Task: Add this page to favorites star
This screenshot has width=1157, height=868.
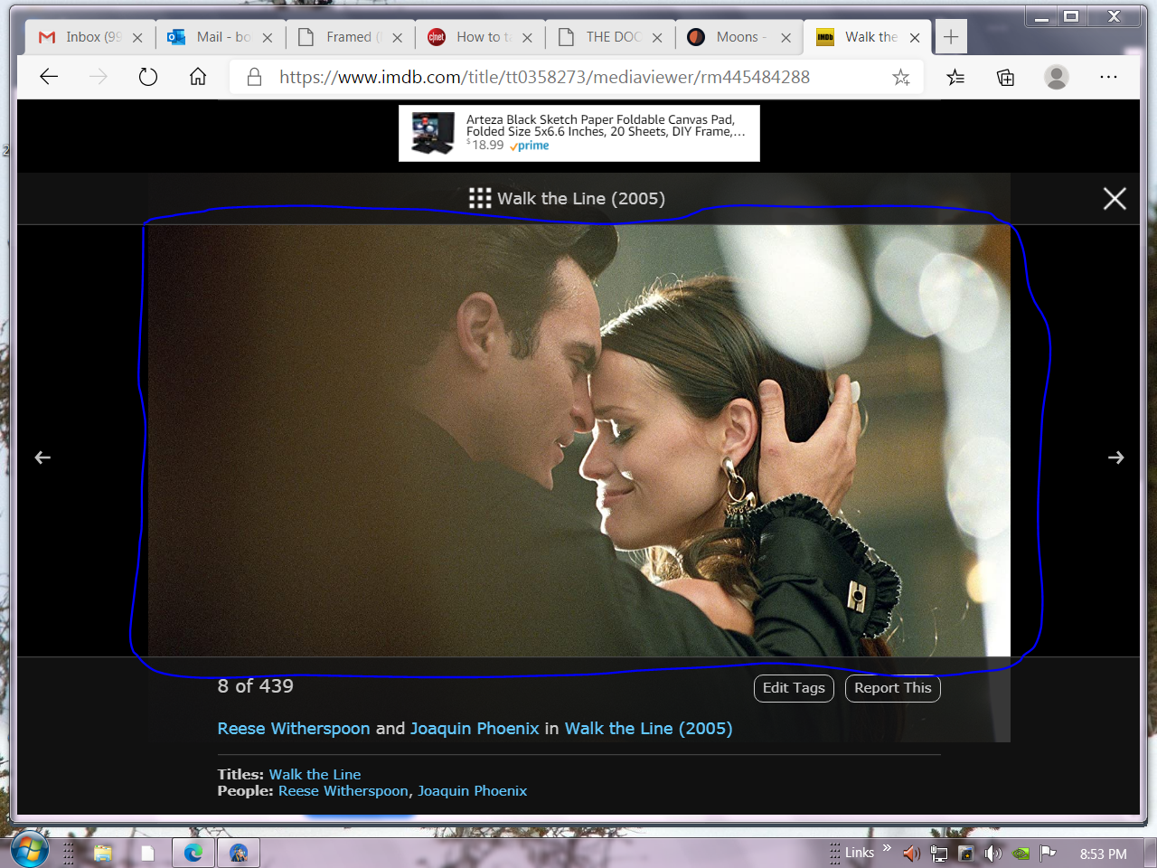Action: (900, 77)
